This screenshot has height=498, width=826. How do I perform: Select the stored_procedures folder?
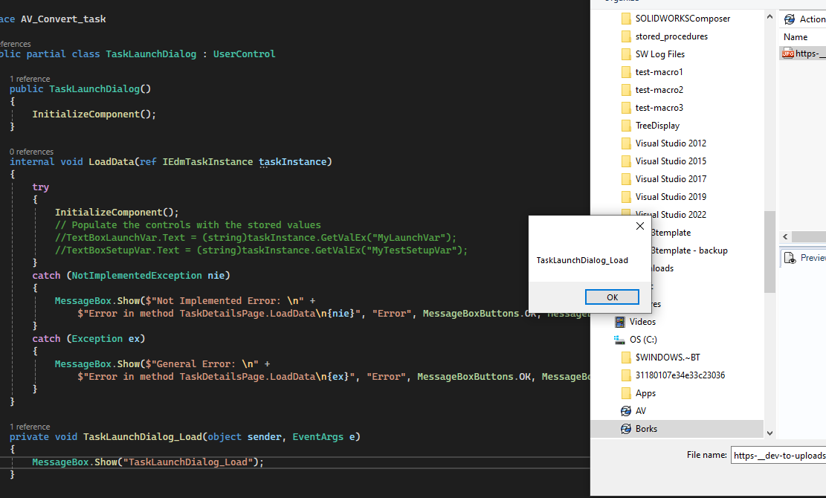tap(664, 36)
